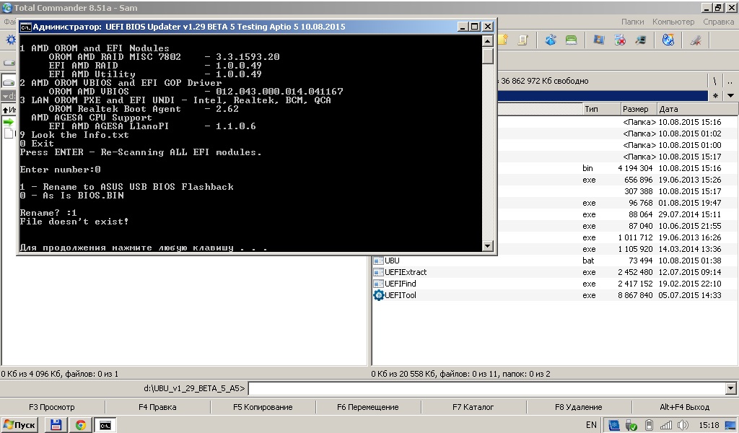
Task: Click the UEFITool file icon
Action: 378,295
